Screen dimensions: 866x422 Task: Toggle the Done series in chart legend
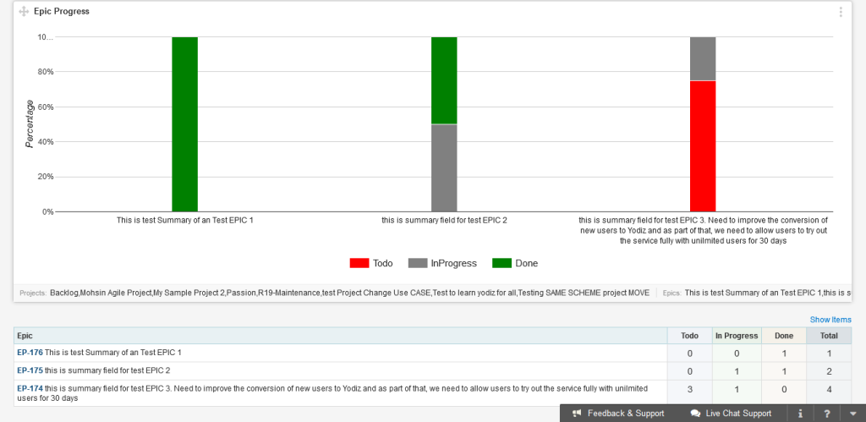pos(515,263)
